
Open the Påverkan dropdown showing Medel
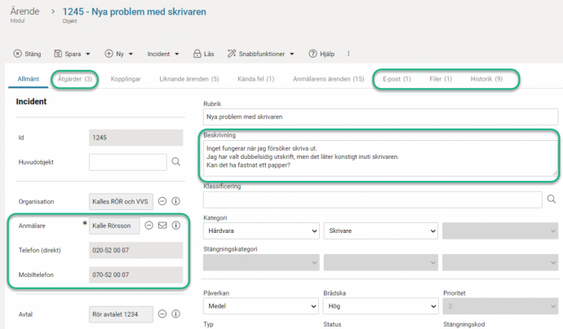(x=260, y=306)
